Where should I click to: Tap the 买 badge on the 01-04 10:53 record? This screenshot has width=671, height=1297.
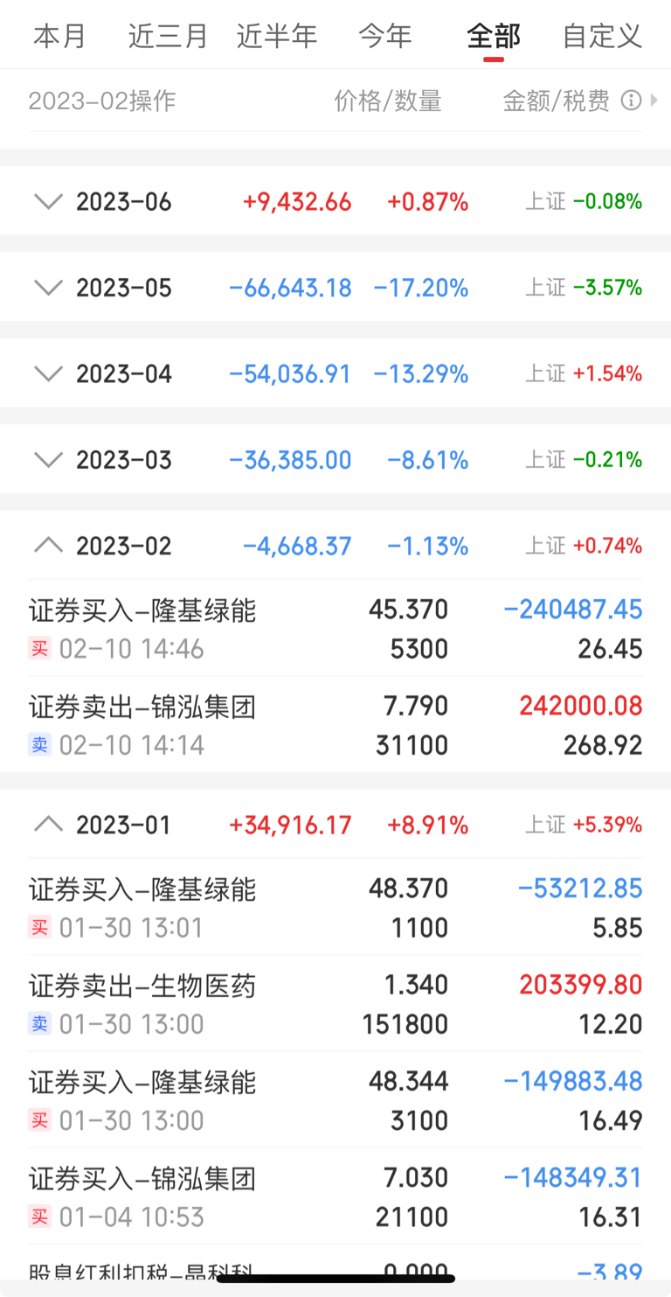[x=39, y=1217]
